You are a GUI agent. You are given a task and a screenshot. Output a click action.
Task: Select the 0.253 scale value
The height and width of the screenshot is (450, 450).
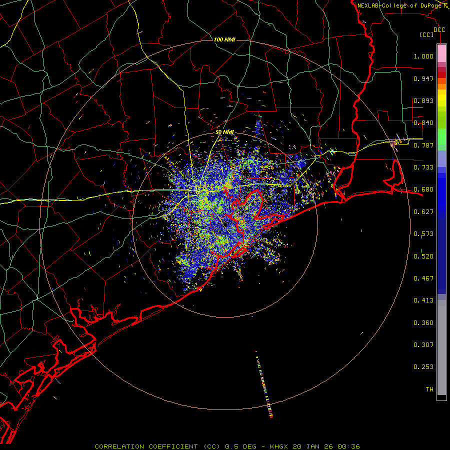[423, 367]
